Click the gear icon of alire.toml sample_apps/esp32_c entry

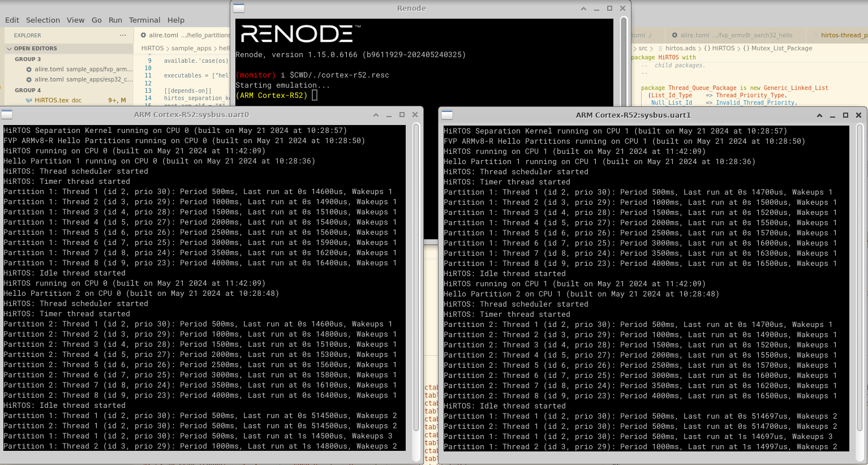click(29, 80)
